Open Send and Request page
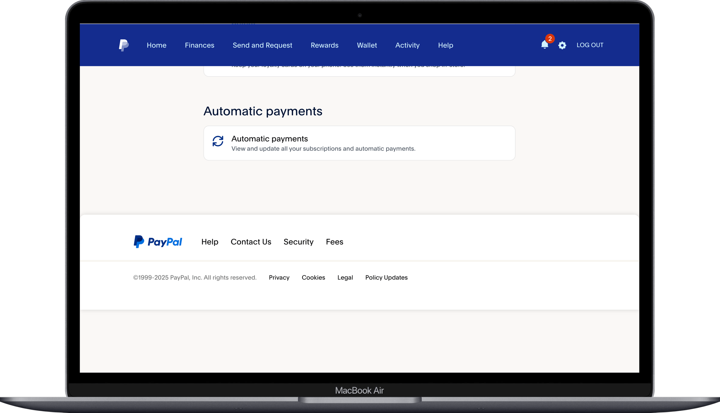 pyautogui.click(x=262, y=45)
